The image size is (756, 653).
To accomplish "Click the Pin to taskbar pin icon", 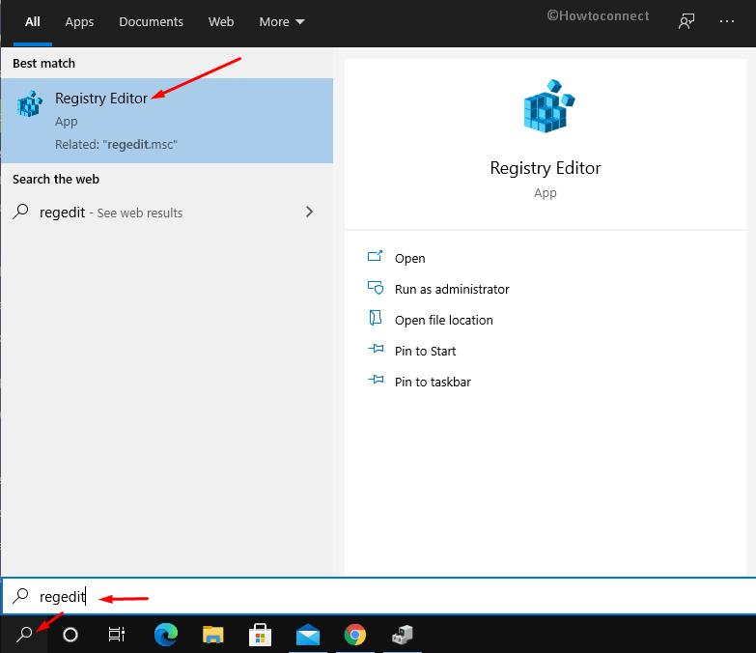I will point(376,380).
